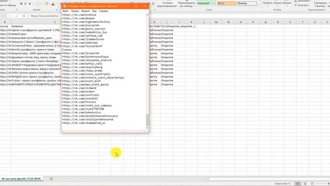Open Вид menu in Notepad
The width and height of the screenshot is (330, 186).
(x=94, y=11)
